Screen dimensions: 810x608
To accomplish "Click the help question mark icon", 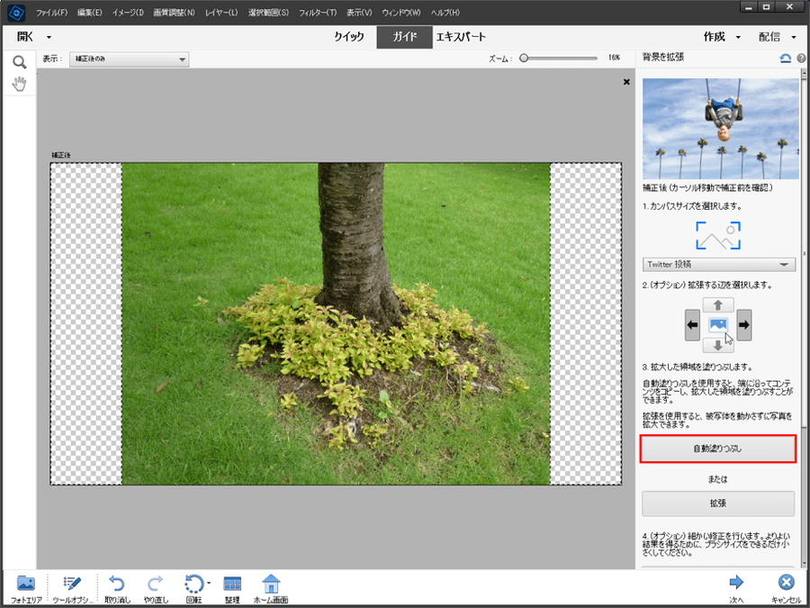I will click(801, 58).
